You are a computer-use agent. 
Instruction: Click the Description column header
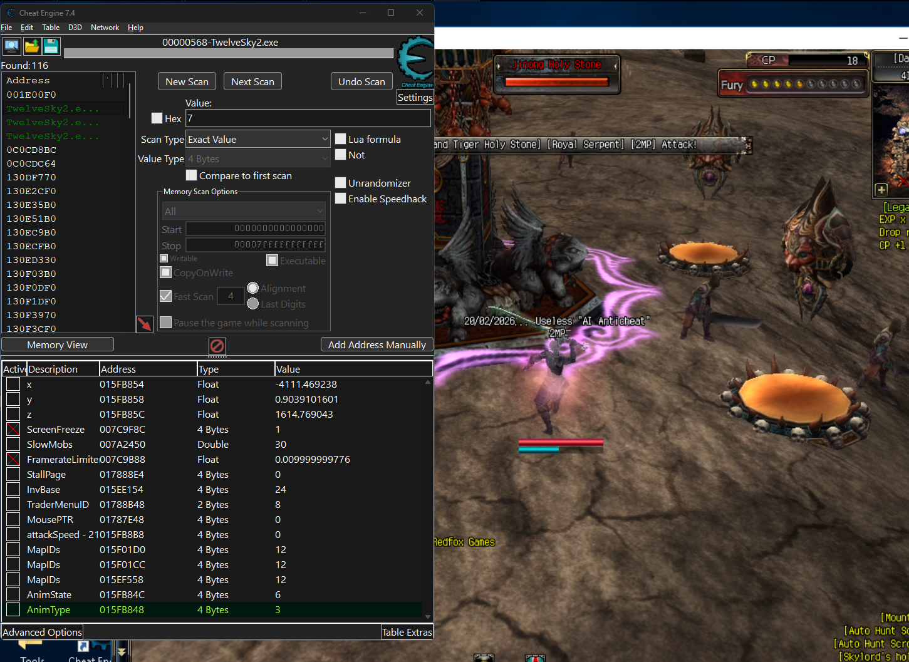[x=63, y=369]
